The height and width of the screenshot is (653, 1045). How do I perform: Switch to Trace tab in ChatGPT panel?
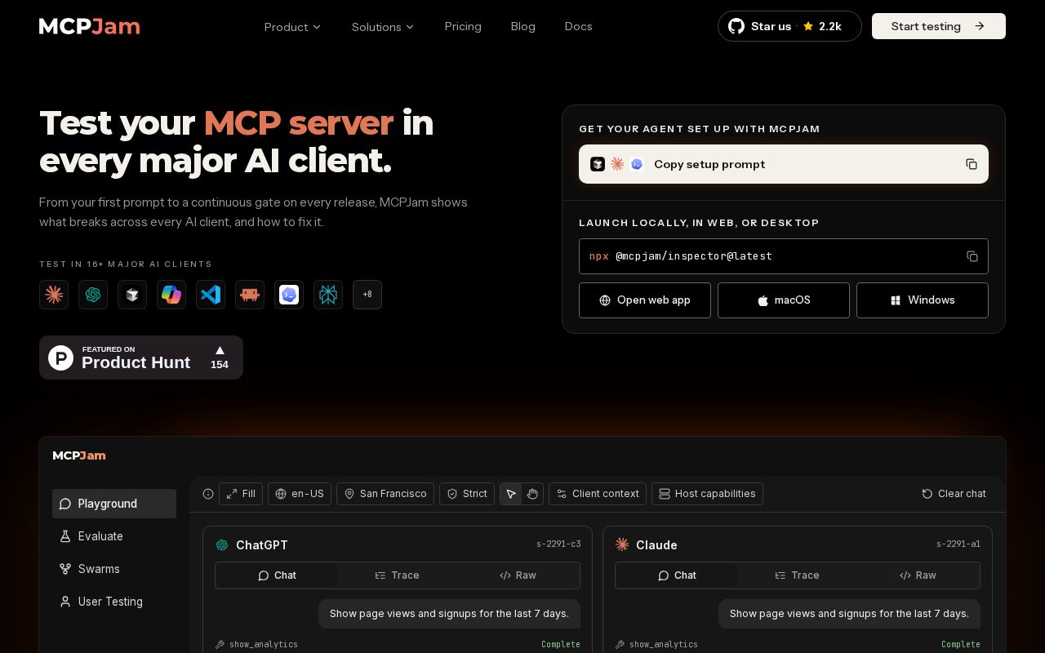[398, 575]
